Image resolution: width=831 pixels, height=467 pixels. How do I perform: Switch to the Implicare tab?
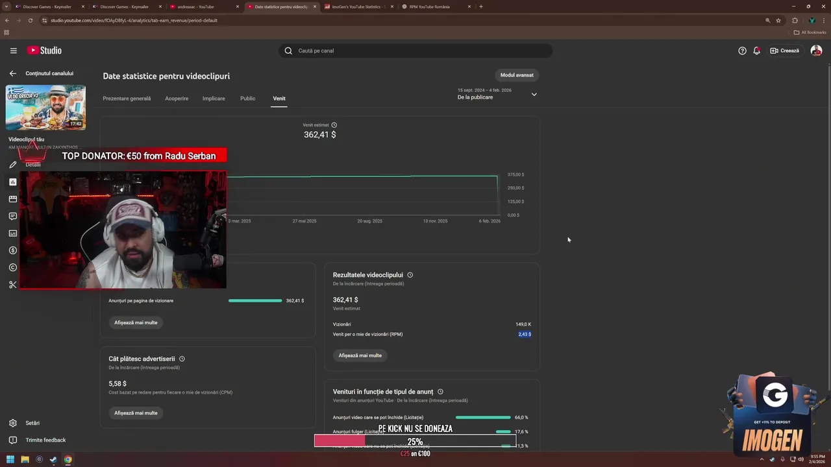coord(214,99)
